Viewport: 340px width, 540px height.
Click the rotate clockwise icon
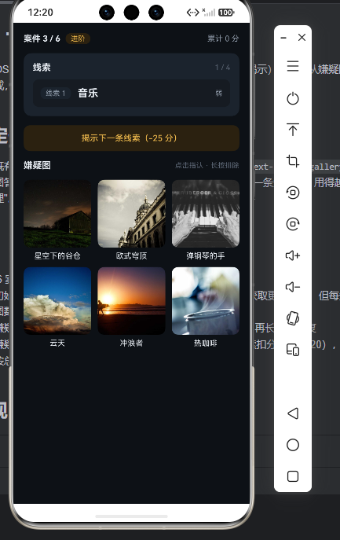293,224
